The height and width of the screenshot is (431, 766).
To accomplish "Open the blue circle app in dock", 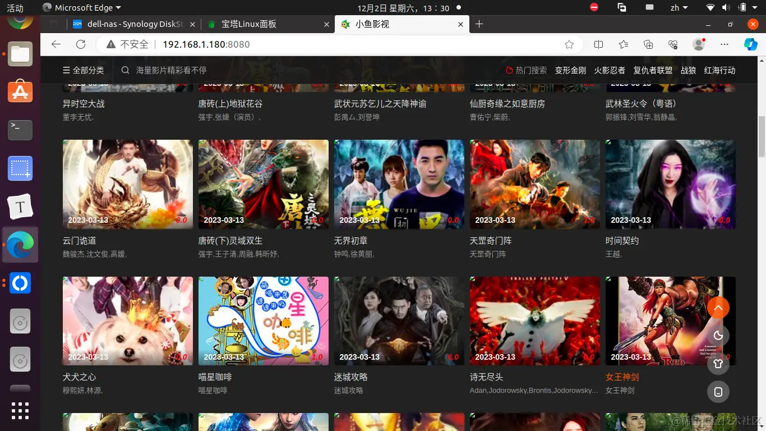I will pos(20,283).
